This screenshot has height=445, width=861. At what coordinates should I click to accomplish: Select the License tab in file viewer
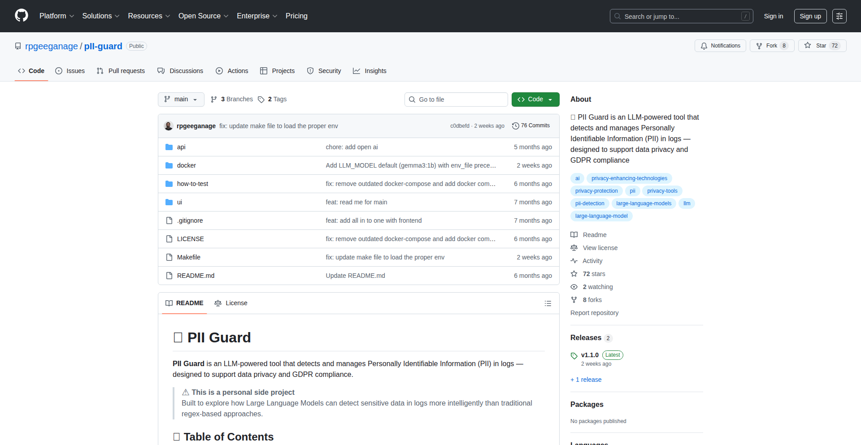[231, 303]
